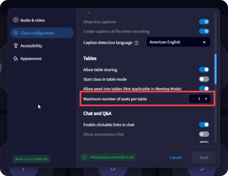This screenshot has height=176, width=228.
Task: Toggle Allow peek into tables switch
Action: click(204, 89)
